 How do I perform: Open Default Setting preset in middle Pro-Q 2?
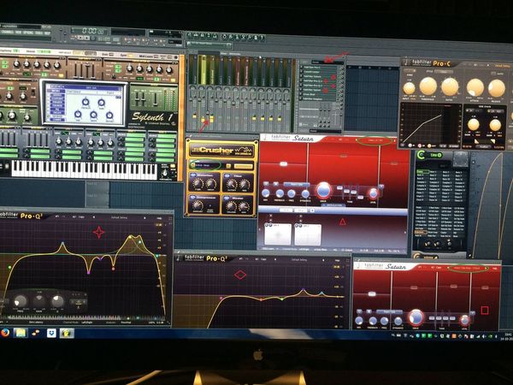pos(298,259)
